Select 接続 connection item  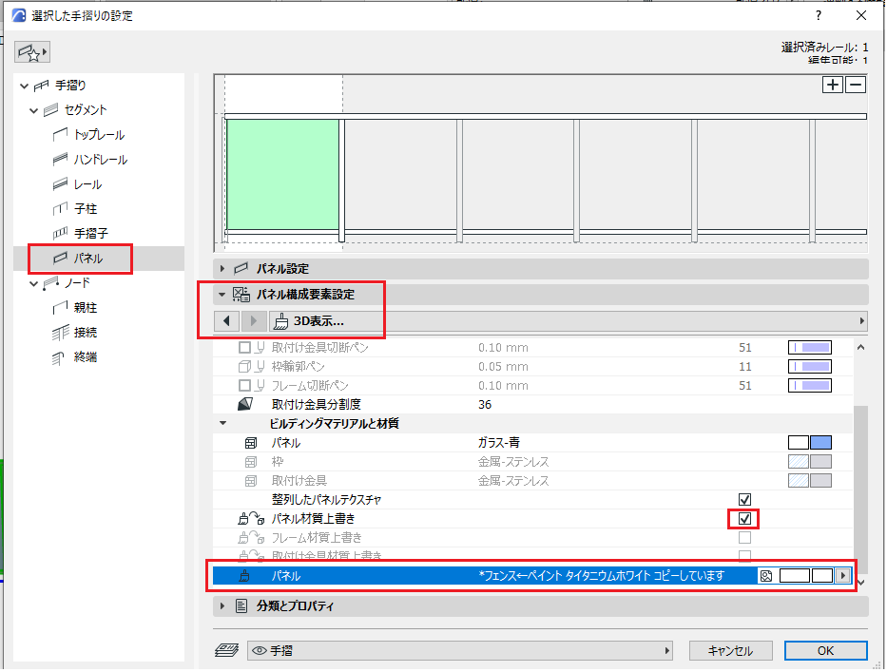(x=86, y=333)
